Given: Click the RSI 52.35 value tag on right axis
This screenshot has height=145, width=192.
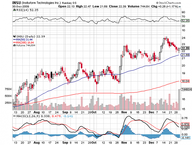Looking at the screenshot, I should click(x=185, y=21).
